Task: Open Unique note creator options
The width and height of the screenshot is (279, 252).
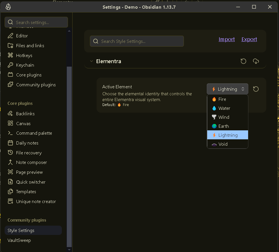Action: (x=33, y=201)
